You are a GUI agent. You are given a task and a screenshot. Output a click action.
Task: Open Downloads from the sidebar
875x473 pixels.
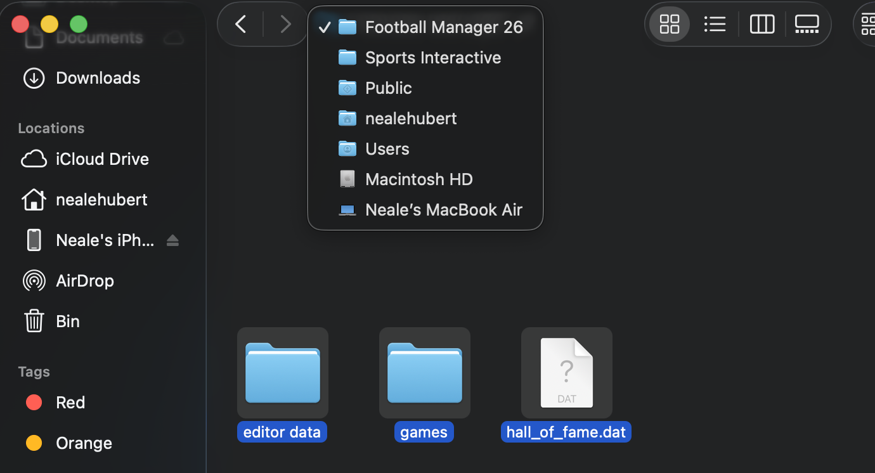[x=98, y=78]
